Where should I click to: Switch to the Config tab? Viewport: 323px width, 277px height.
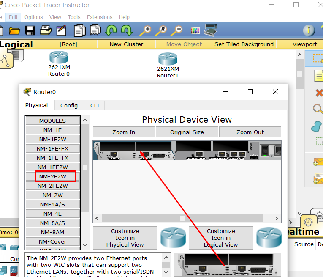pyautogui.click(x=69, y=106)
